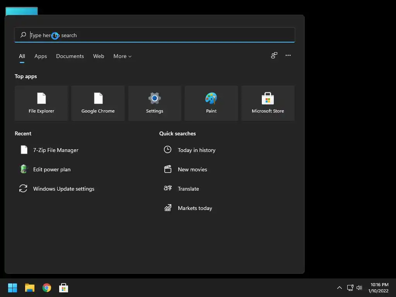The image size is (396, 297).
Task: Click the battery icon beside Edit power plan
Action: pos(24,169)
